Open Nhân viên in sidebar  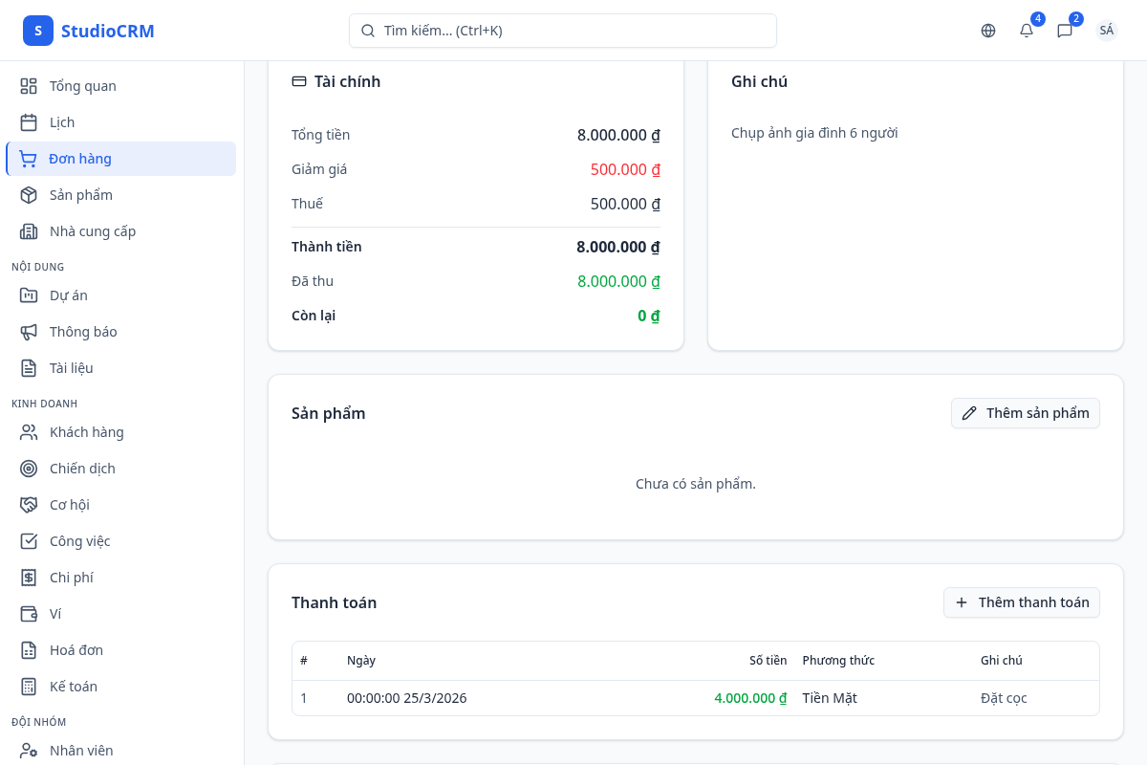pos(81,751)
